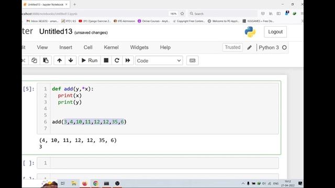Viewport: 335px width, 188px height.
Task: Click the line 'def add(y,*x):' in the cell
Action: [x=73, y=89]
